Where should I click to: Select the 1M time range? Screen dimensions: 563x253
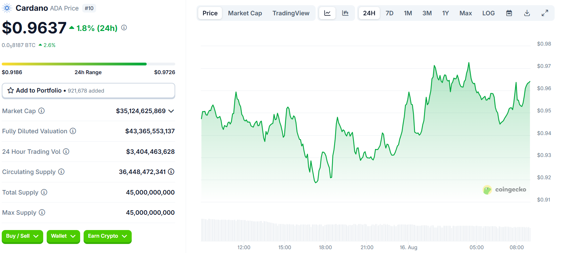tap(408, 13)
